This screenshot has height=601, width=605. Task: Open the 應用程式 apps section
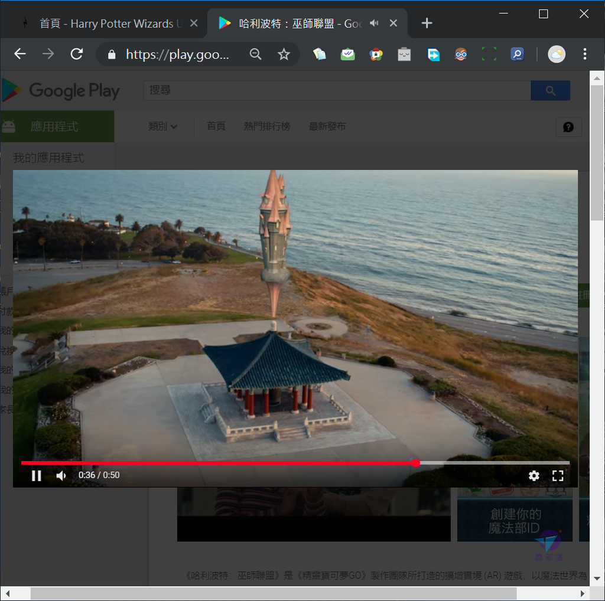pos(57,126)
